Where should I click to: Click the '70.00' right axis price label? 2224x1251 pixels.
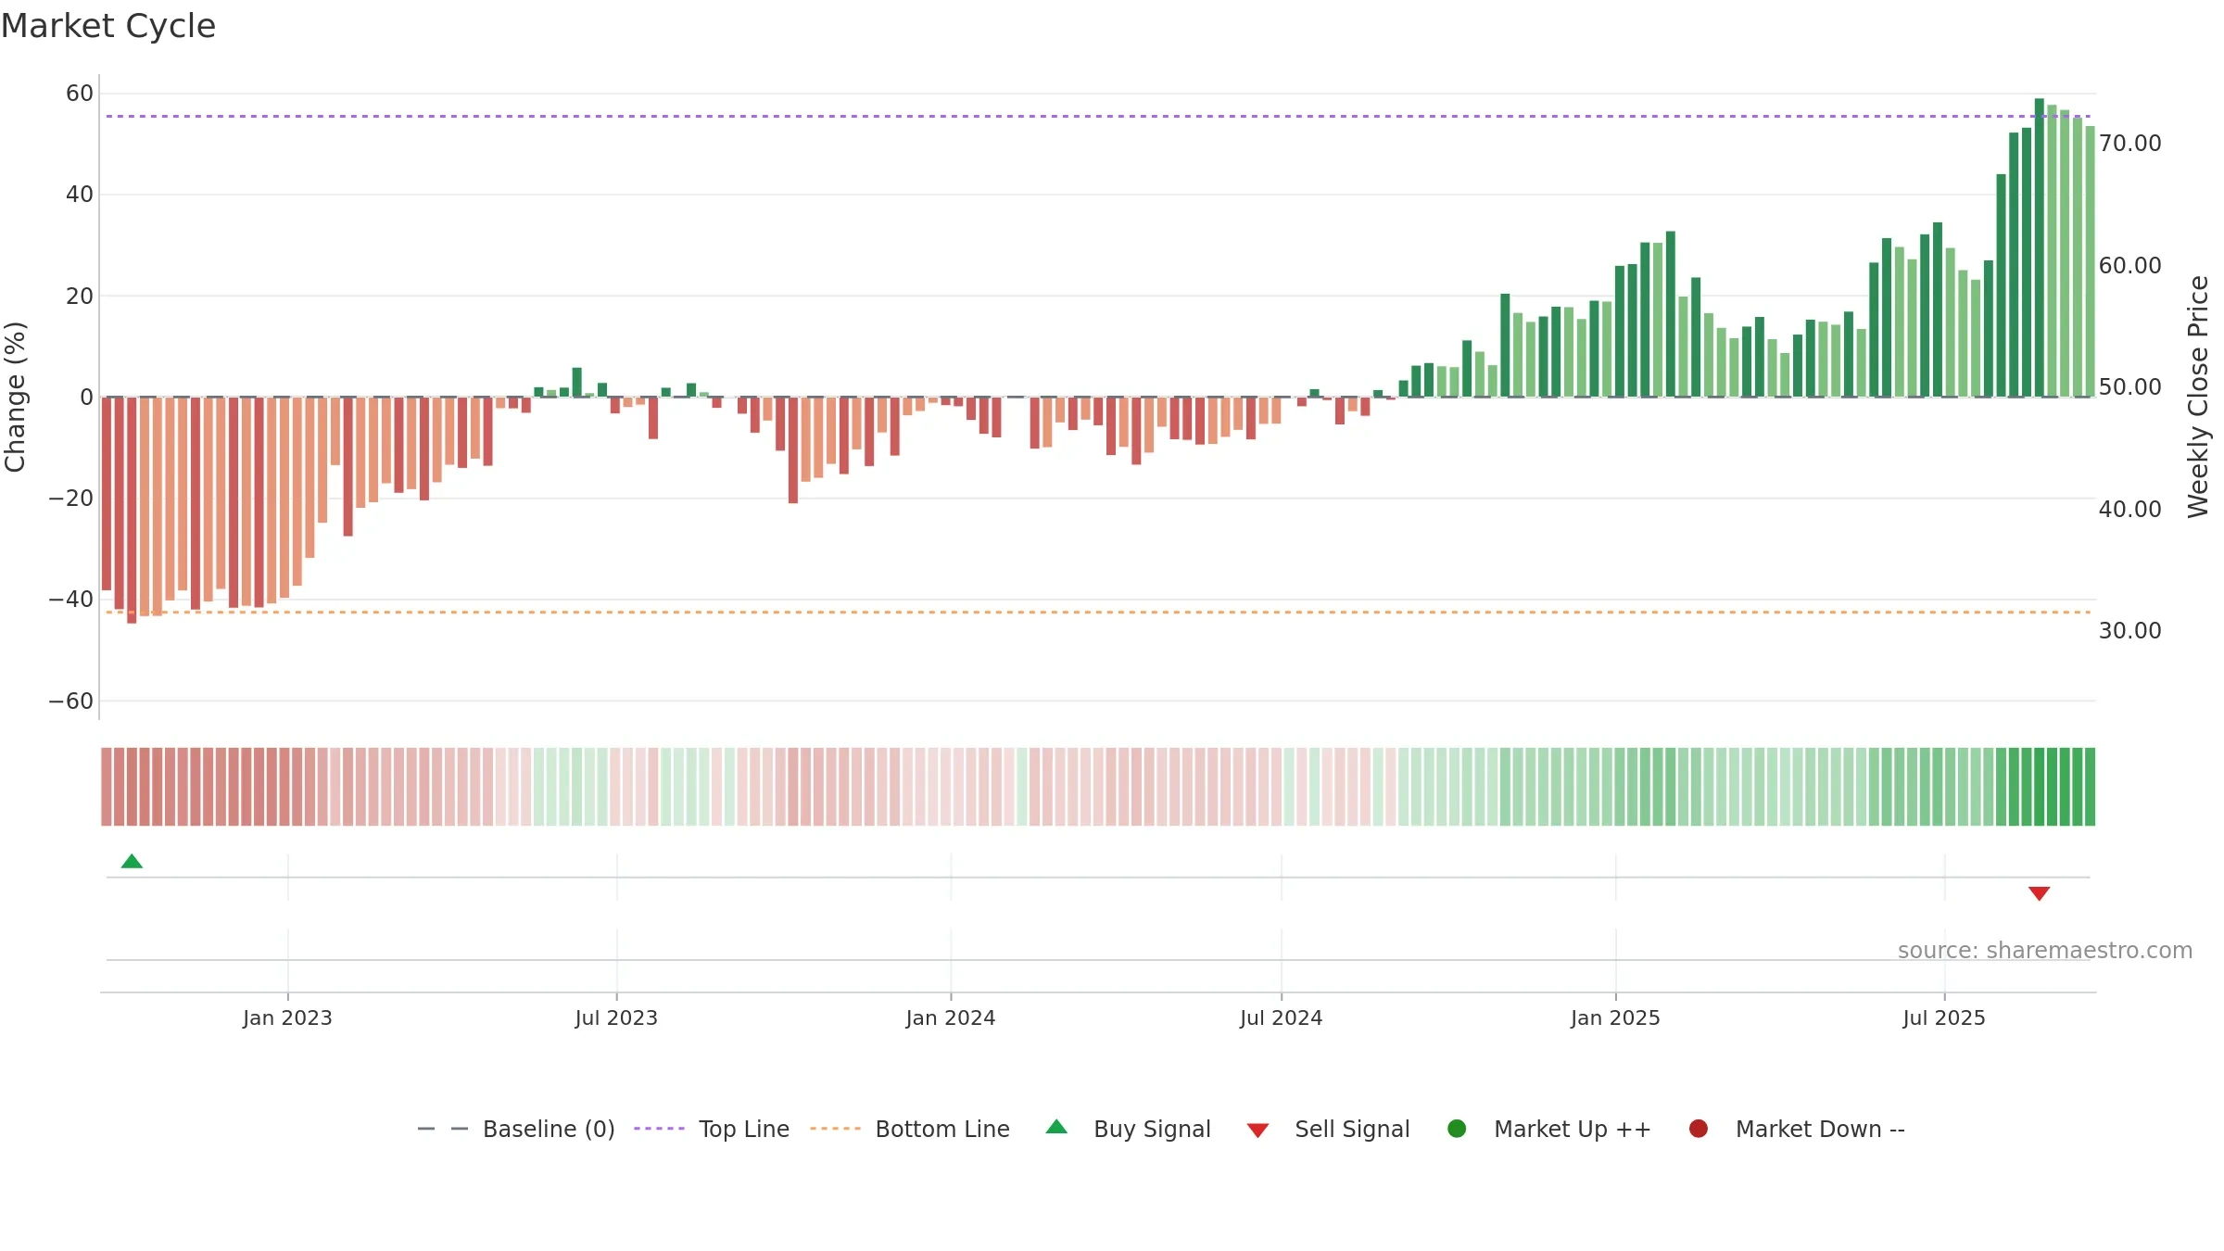2130,144
